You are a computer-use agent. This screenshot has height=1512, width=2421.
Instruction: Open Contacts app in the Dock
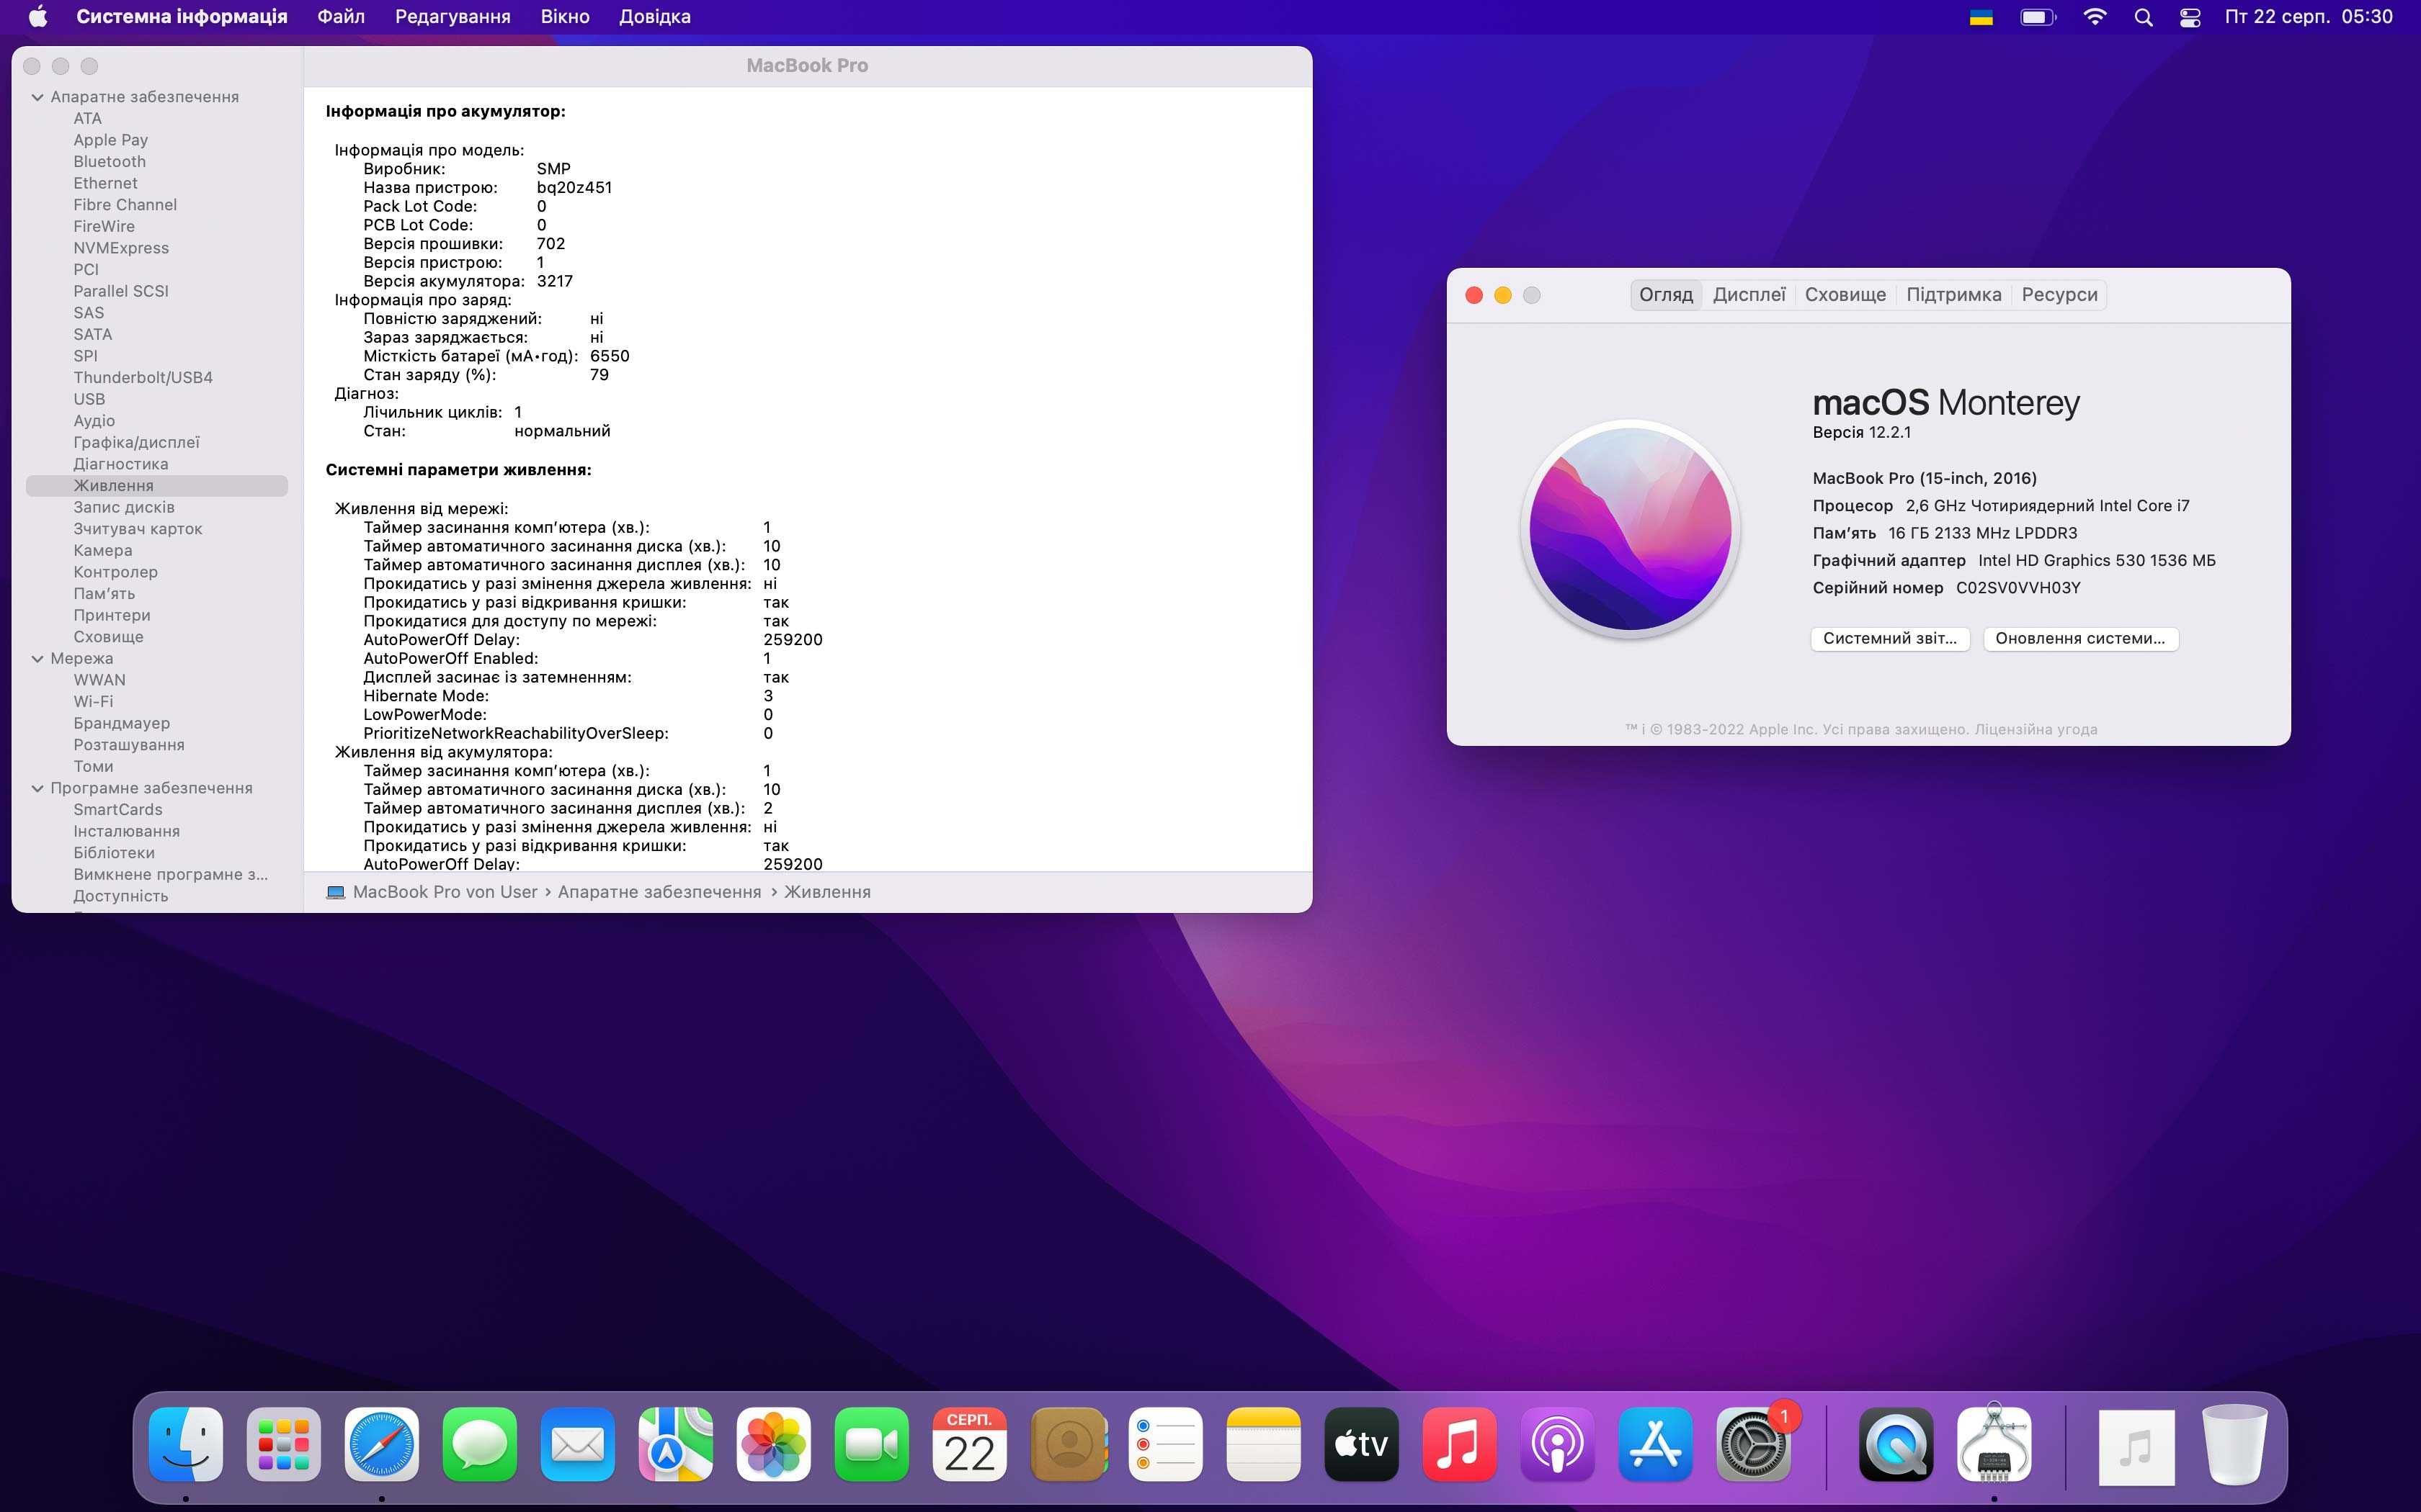(x=1069, y=1444)
